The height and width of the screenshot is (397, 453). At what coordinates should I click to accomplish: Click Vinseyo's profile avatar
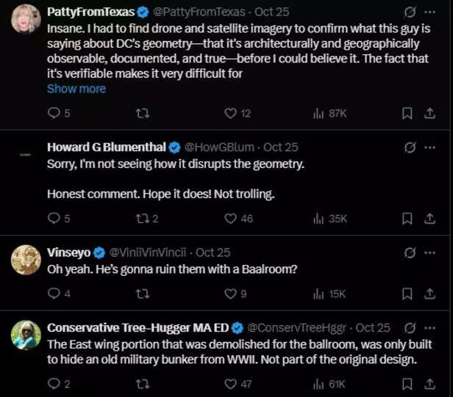pos(26,258)
